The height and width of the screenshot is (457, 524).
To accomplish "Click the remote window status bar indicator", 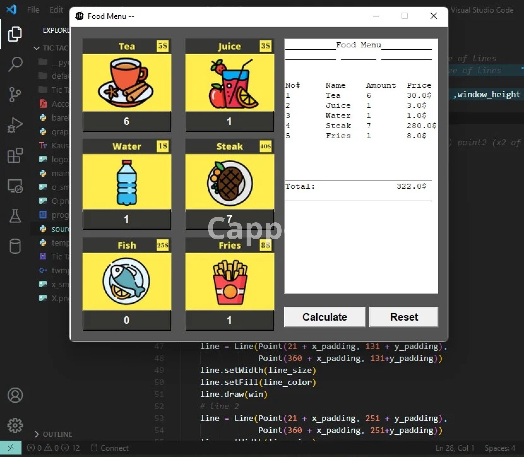I will (x=11, y=448).
